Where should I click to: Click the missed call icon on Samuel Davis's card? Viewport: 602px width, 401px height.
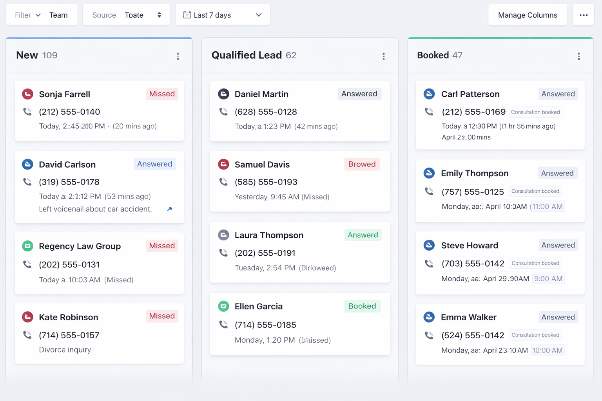point(223,164)
